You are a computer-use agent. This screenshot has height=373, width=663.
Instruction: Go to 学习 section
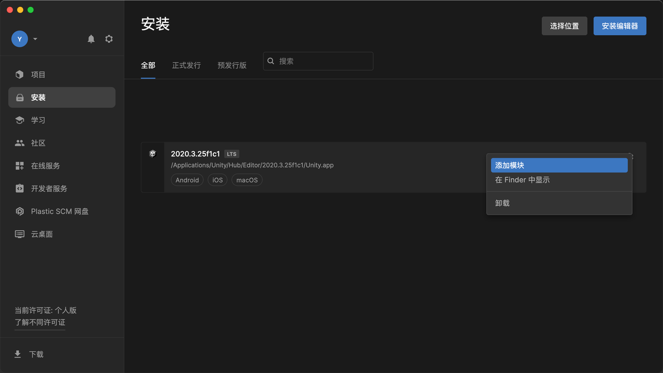pyautogui.click(x=62, y=120)
